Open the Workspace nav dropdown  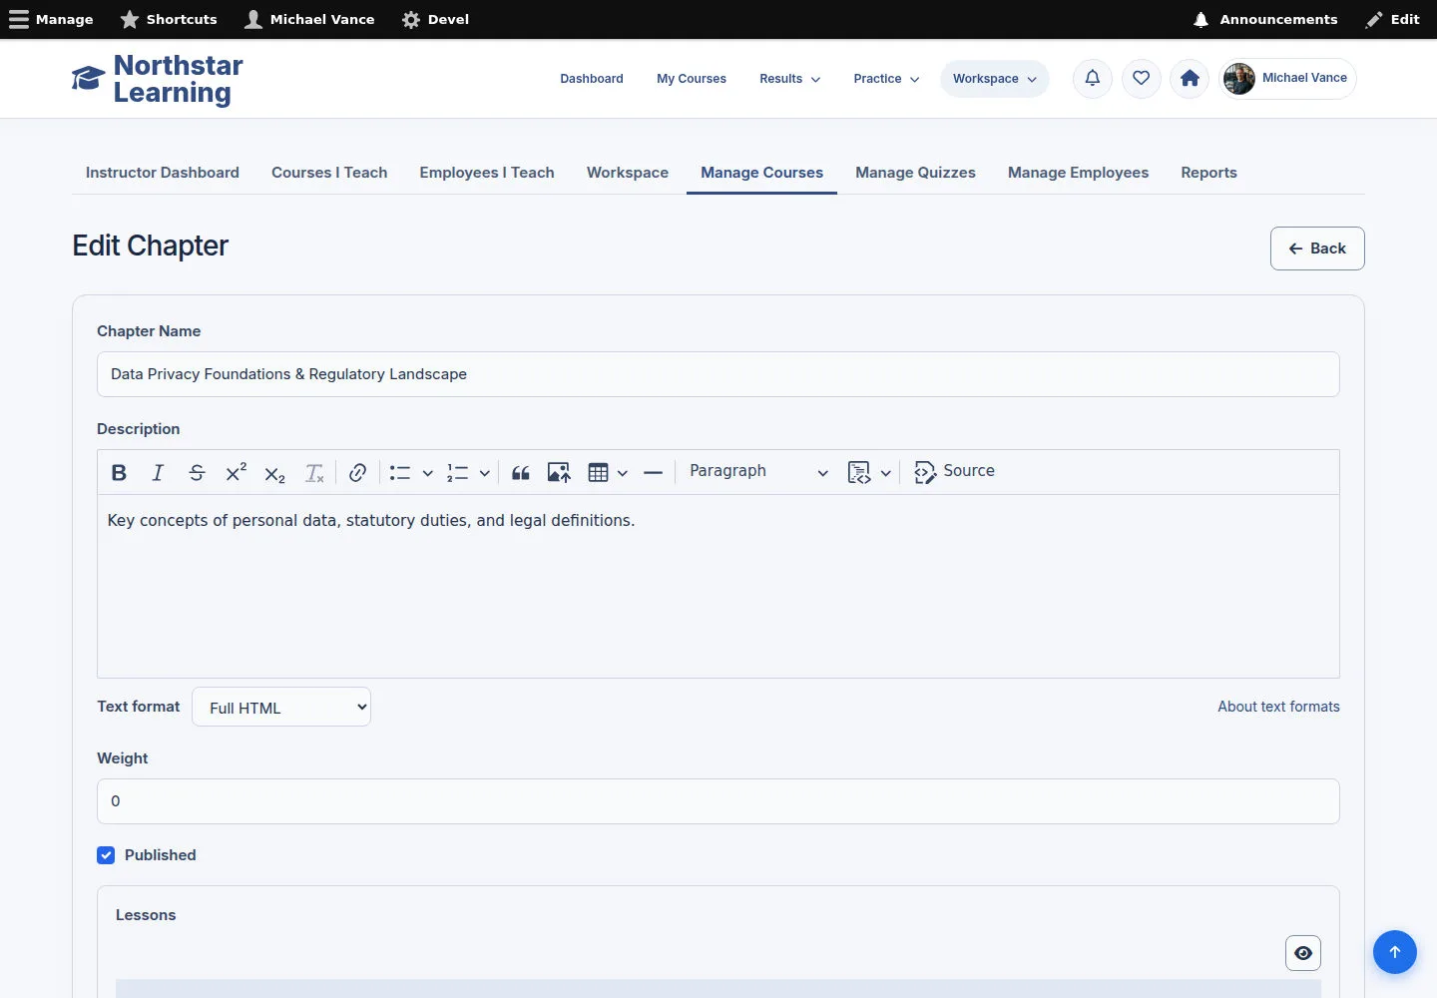click(x=995, y=79)
